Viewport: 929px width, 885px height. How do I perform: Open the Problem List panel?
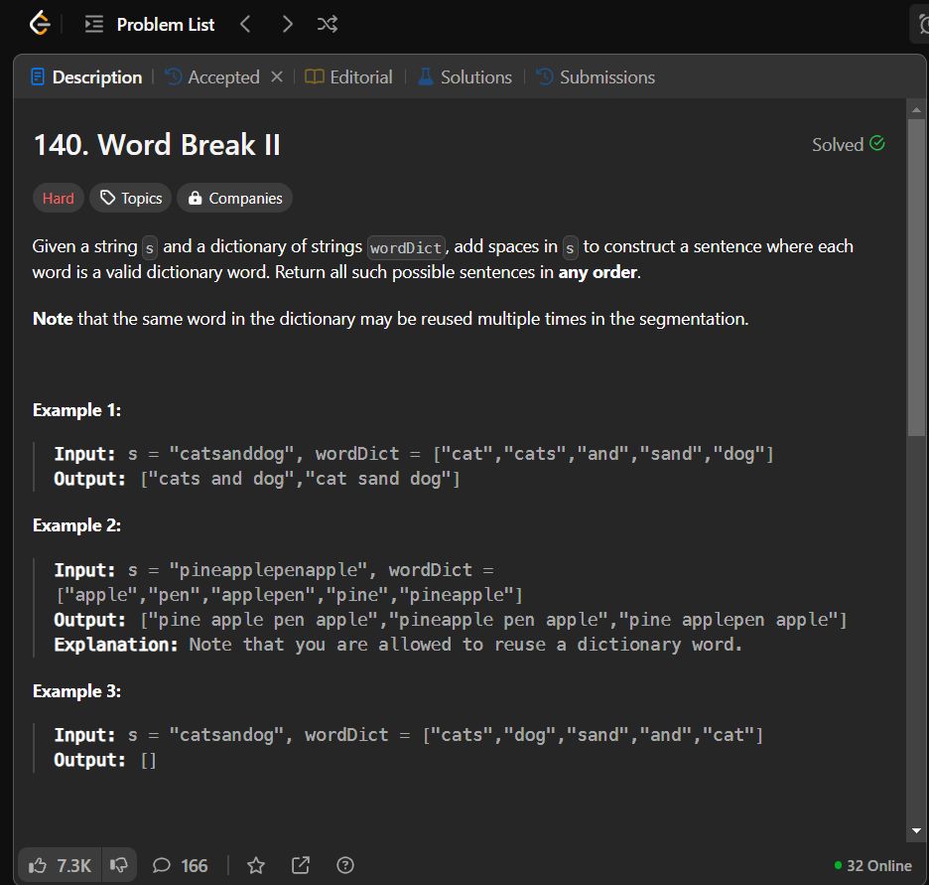[x=151, y=24]
